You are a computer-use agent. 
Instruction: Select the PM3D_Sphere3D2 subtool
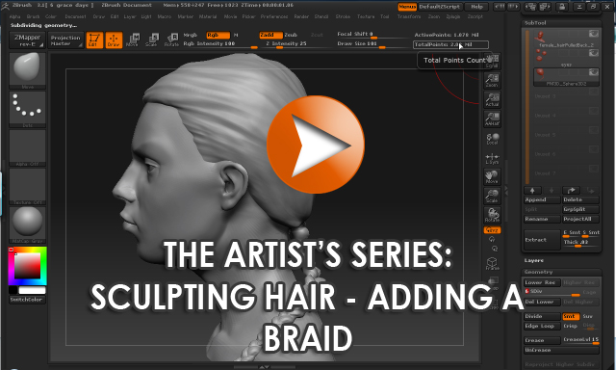566,77
